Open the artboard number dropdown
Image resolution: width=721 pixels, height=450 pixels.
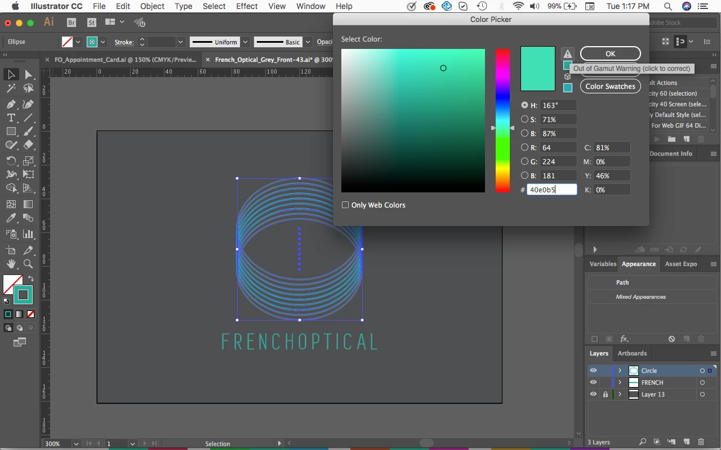click(132, 444)
